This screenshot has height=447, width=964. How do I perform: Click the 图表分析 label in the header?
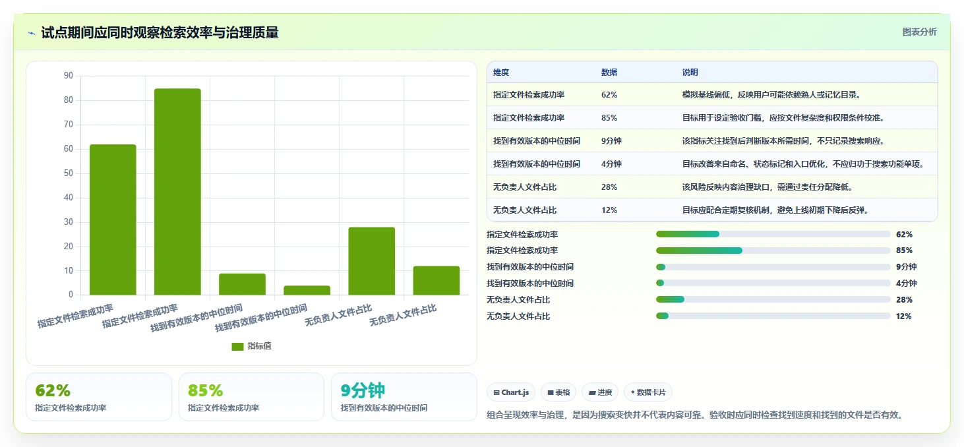[919, 32]
